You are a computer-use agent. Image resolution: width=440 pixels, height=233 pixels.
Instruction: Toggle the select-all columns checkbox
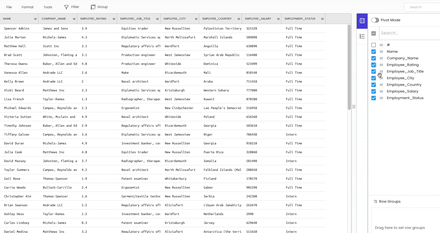point(374,33)
